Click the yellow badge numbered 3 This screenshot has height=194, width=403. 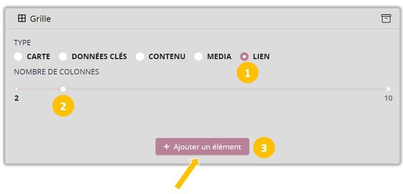[x=264, y=148]
